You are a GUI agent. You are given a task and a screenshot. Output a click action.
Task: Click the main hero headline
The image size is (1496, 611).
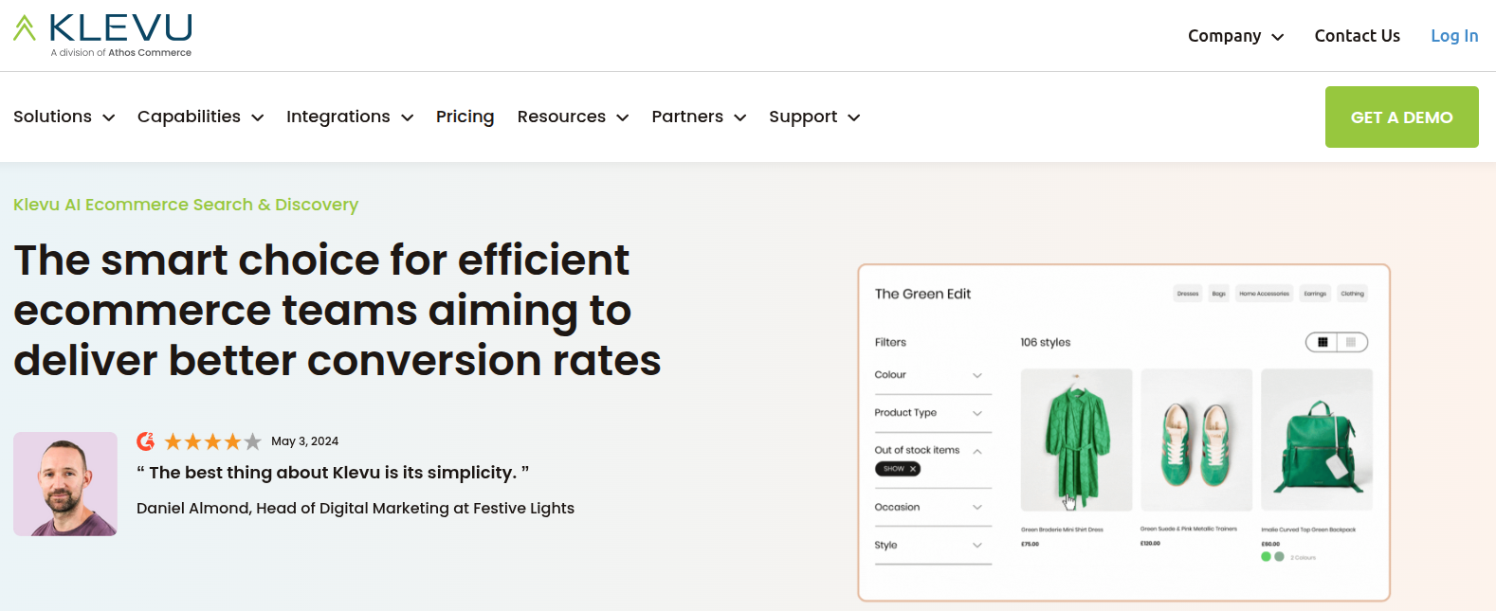click(338, 310)
